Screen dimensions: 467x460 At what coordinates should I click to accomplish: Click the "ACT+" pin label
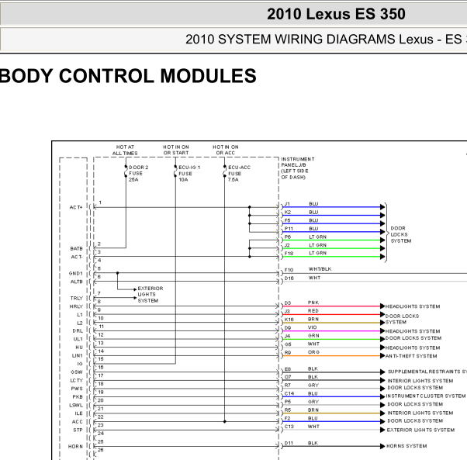point(76,207)
